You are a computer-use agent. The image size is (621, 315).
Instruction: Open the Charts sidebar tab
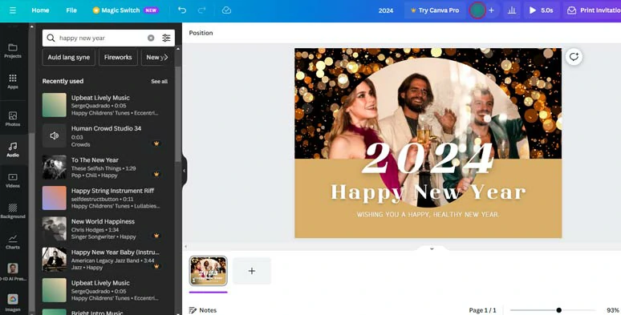pos(13,242)
